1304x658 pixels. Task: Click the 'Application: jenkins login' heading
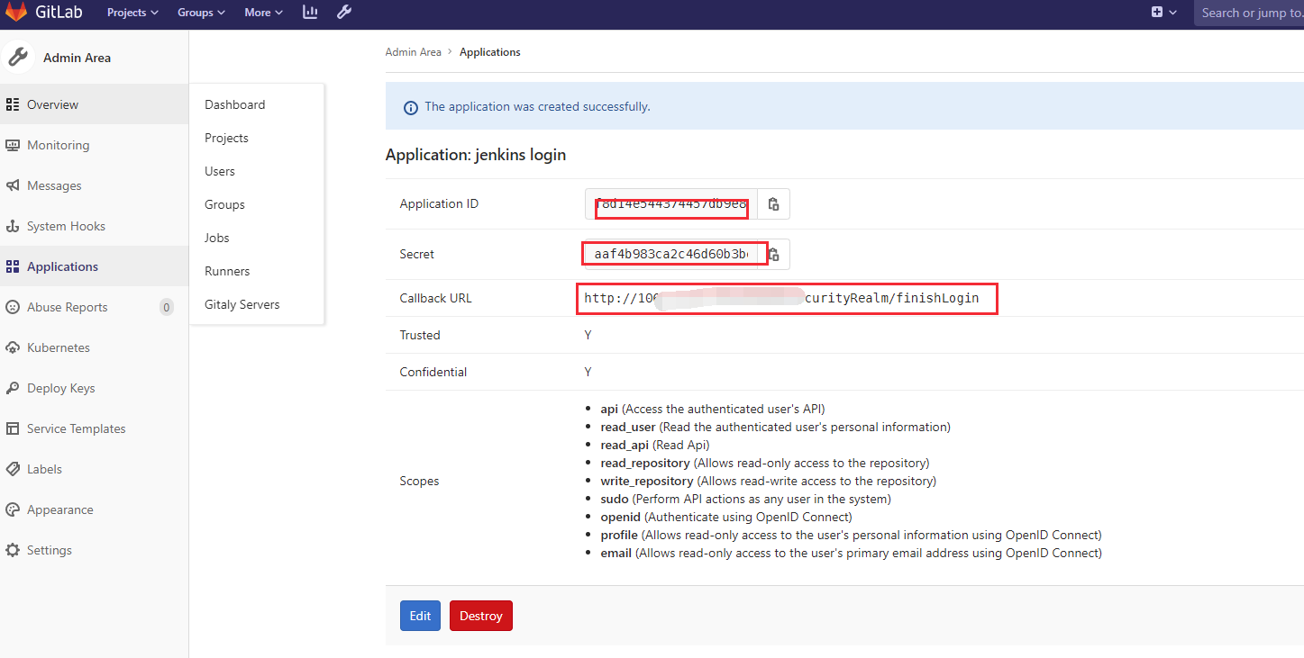[x=476, y=155]
